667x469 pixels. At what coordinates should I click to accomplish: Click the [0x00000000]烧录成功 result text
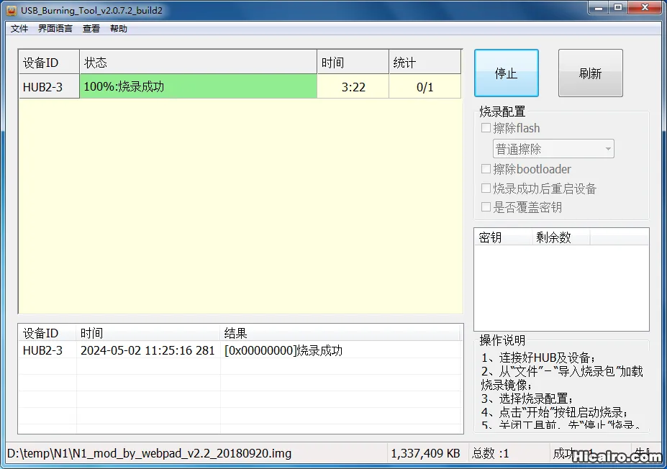[283, 350]
